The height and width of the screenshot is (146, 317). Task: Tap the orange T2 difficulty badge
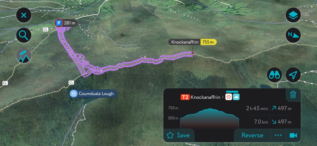(x=185, y=98)
